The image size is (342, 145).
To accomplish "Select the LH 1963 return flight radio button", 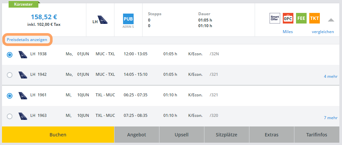I will click(10, 116).
